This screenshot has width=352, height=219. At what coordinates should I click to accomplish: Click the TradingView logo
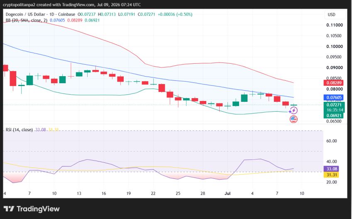click(32, 209)
